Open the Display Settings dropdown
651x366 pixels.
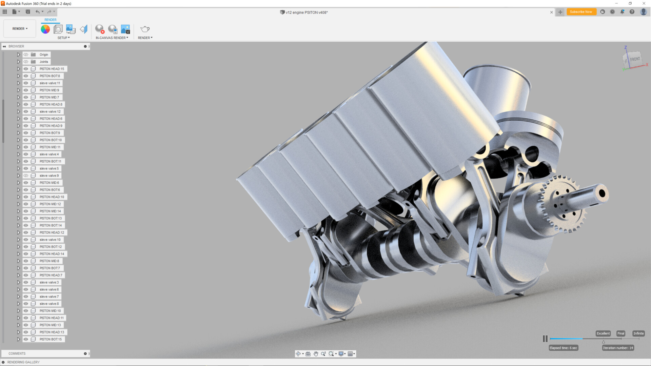tap(341, 354)
